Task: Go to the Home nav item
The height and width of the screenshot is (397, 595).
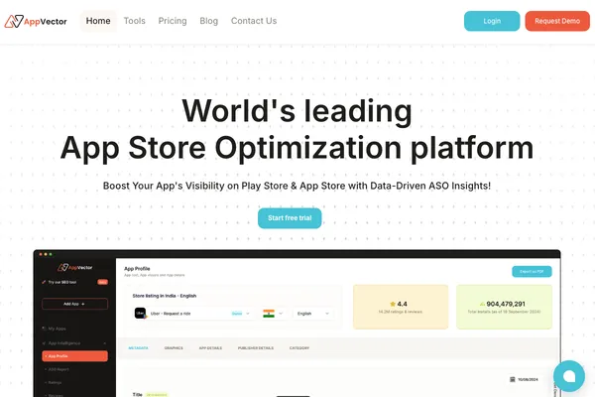Action: click(98, 21)
